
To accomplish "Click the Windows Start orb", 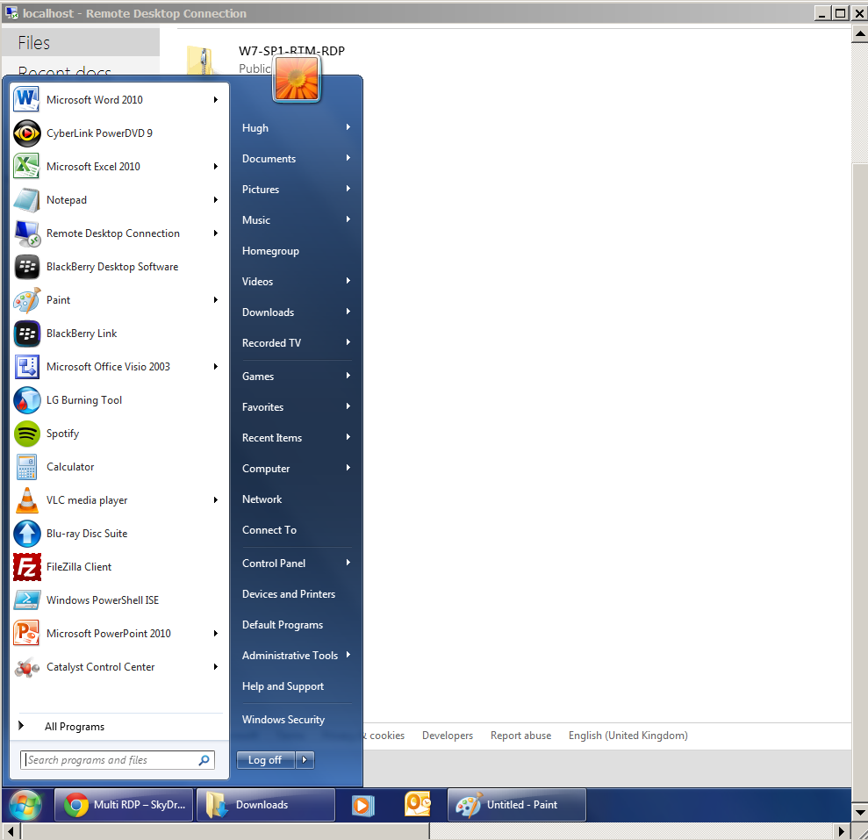I will tap(25, 805).
